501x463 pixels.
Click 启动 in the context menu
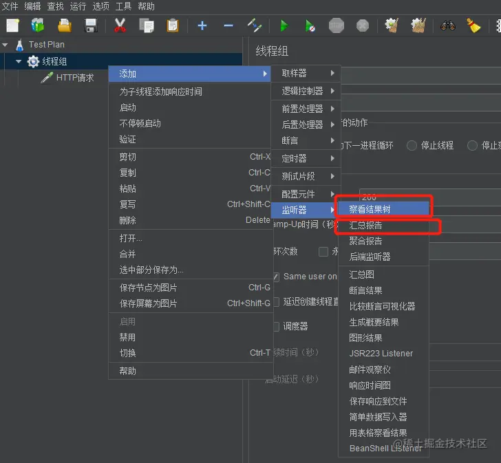[x=191, y=107]
